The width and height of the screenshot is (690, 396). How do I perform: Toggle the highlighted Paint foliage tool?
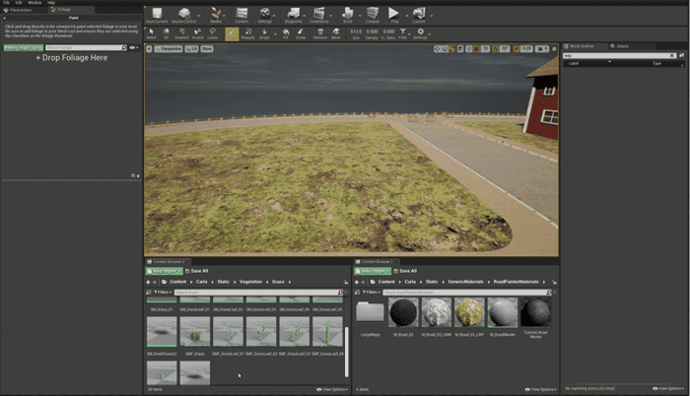tap(232, 33)
